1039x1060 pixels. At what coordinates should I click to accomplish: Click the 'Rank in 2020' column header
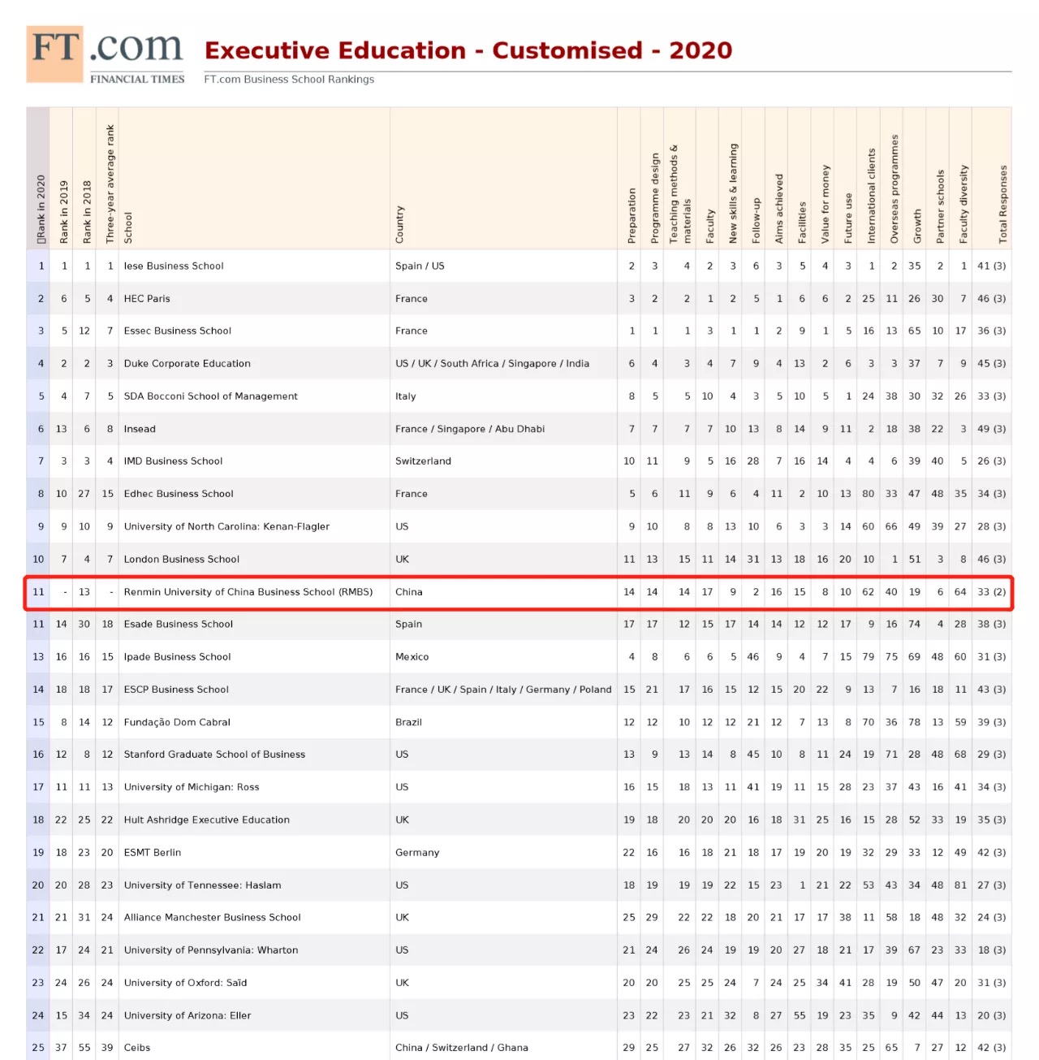pos(41,209)
